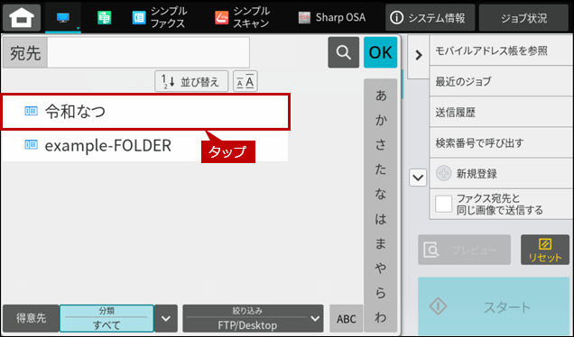Tap the magnifier search button
This screenshot has height=337, width=574.
pos(343,52)
